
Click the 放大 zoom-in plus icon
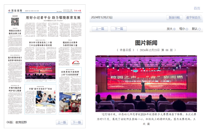[174, 29]
